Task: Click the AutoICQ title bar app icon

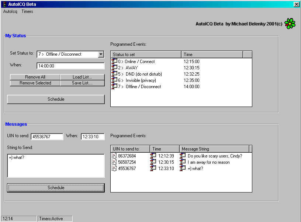Action: [x=4, y=4]
